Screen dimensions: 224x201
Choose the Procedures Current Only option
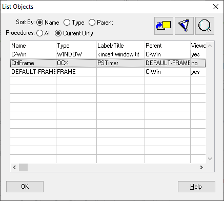(58, 33)
